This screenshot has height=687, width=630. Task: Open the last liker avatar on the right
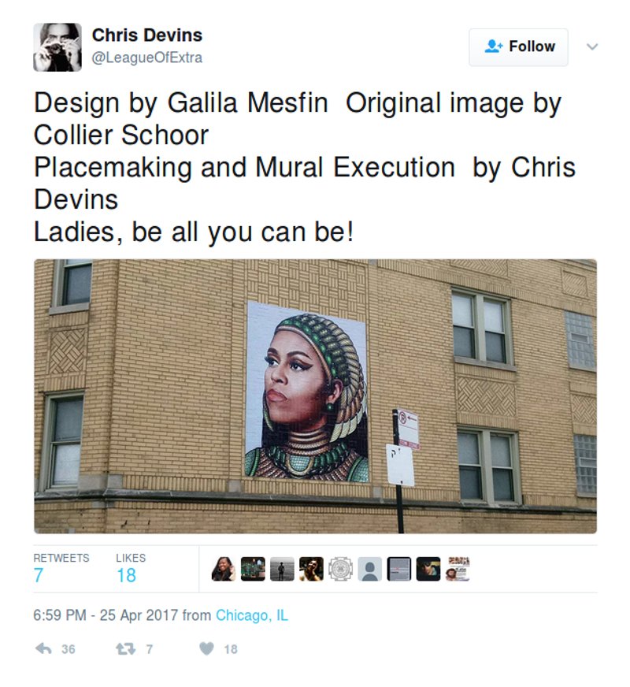458,569
